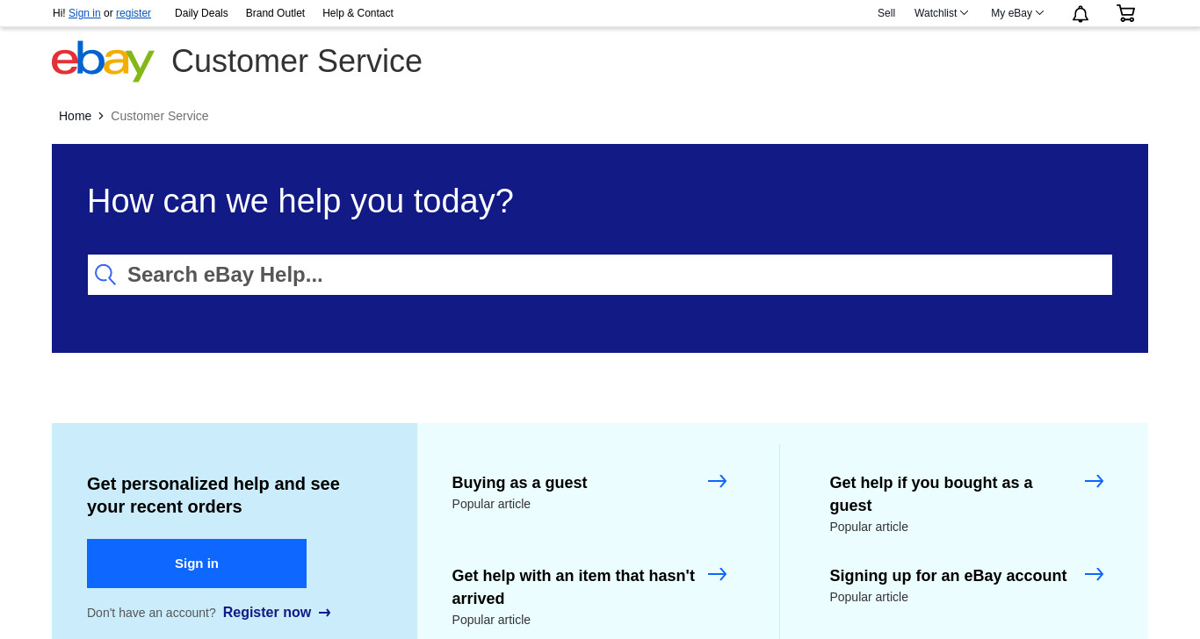Image resolution: width=1200 pixels, height=639 pixels.
Task: Click the arrow icon after Register now
Action: [325, 613]
